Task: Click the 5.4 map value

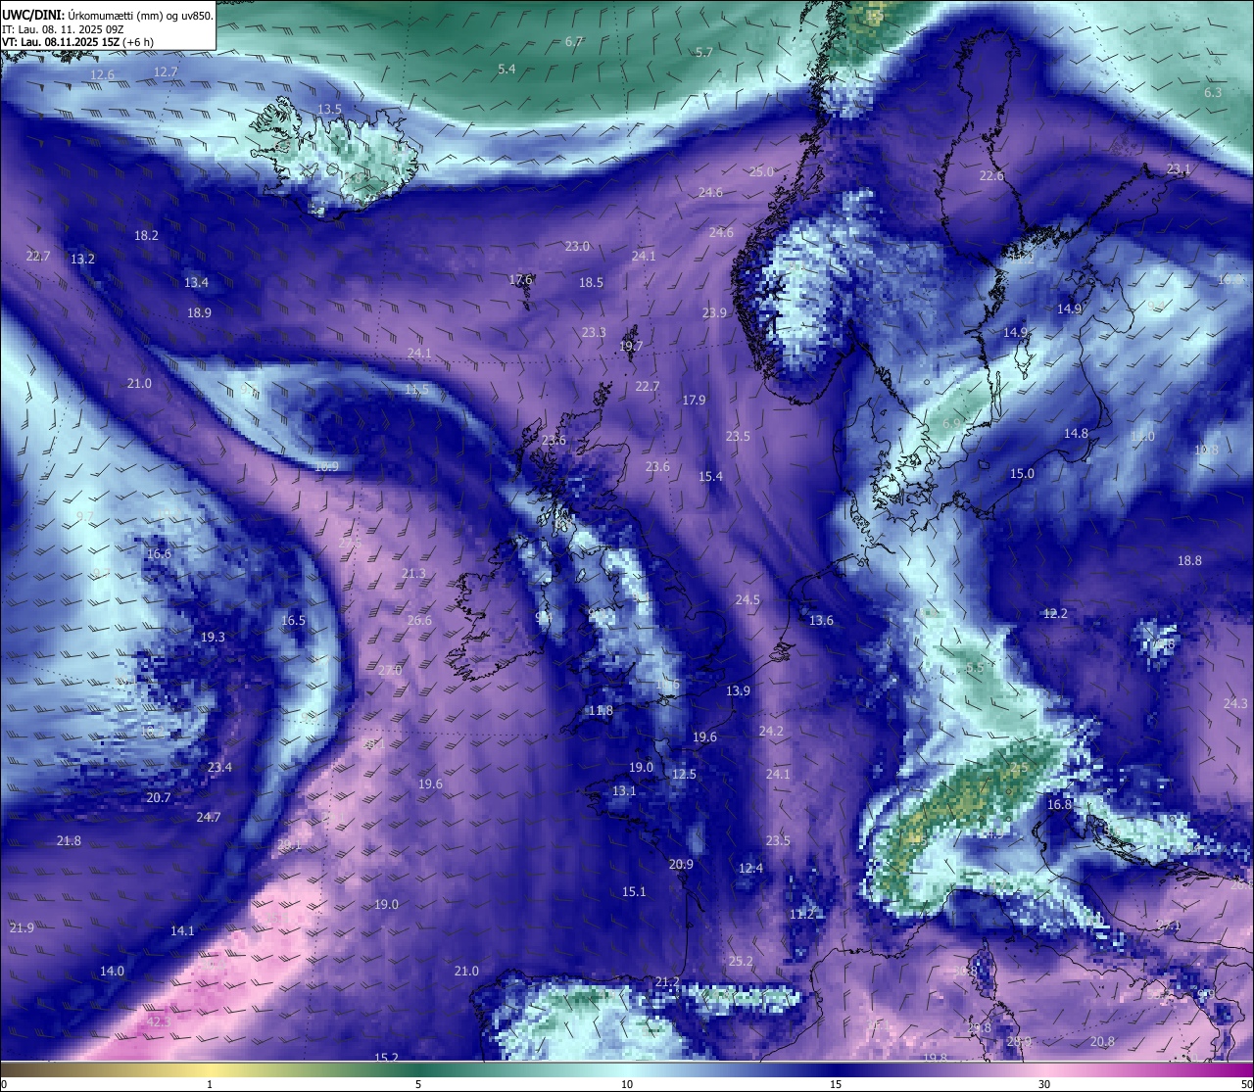Action: tap(506, 69)
